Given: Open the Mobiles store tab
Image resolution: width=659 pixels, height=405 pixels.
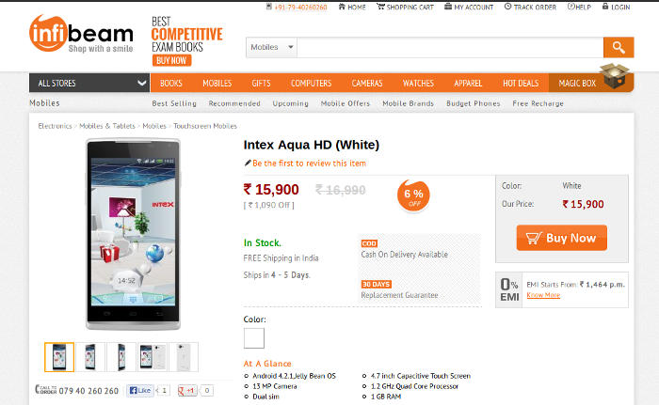Looking at the screenshot, I should [217, 83].
